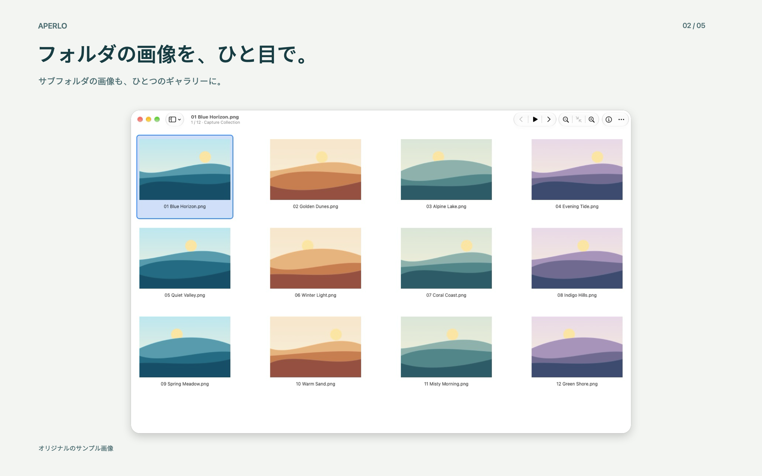Maximize the viewer with green button
The image size is (762, 476).
pyautogui.click(x=157, y=119)
